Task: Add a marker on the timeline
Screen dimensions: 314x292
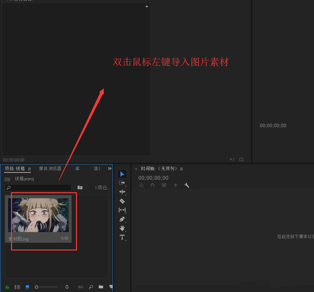Action: coord(175,185)
